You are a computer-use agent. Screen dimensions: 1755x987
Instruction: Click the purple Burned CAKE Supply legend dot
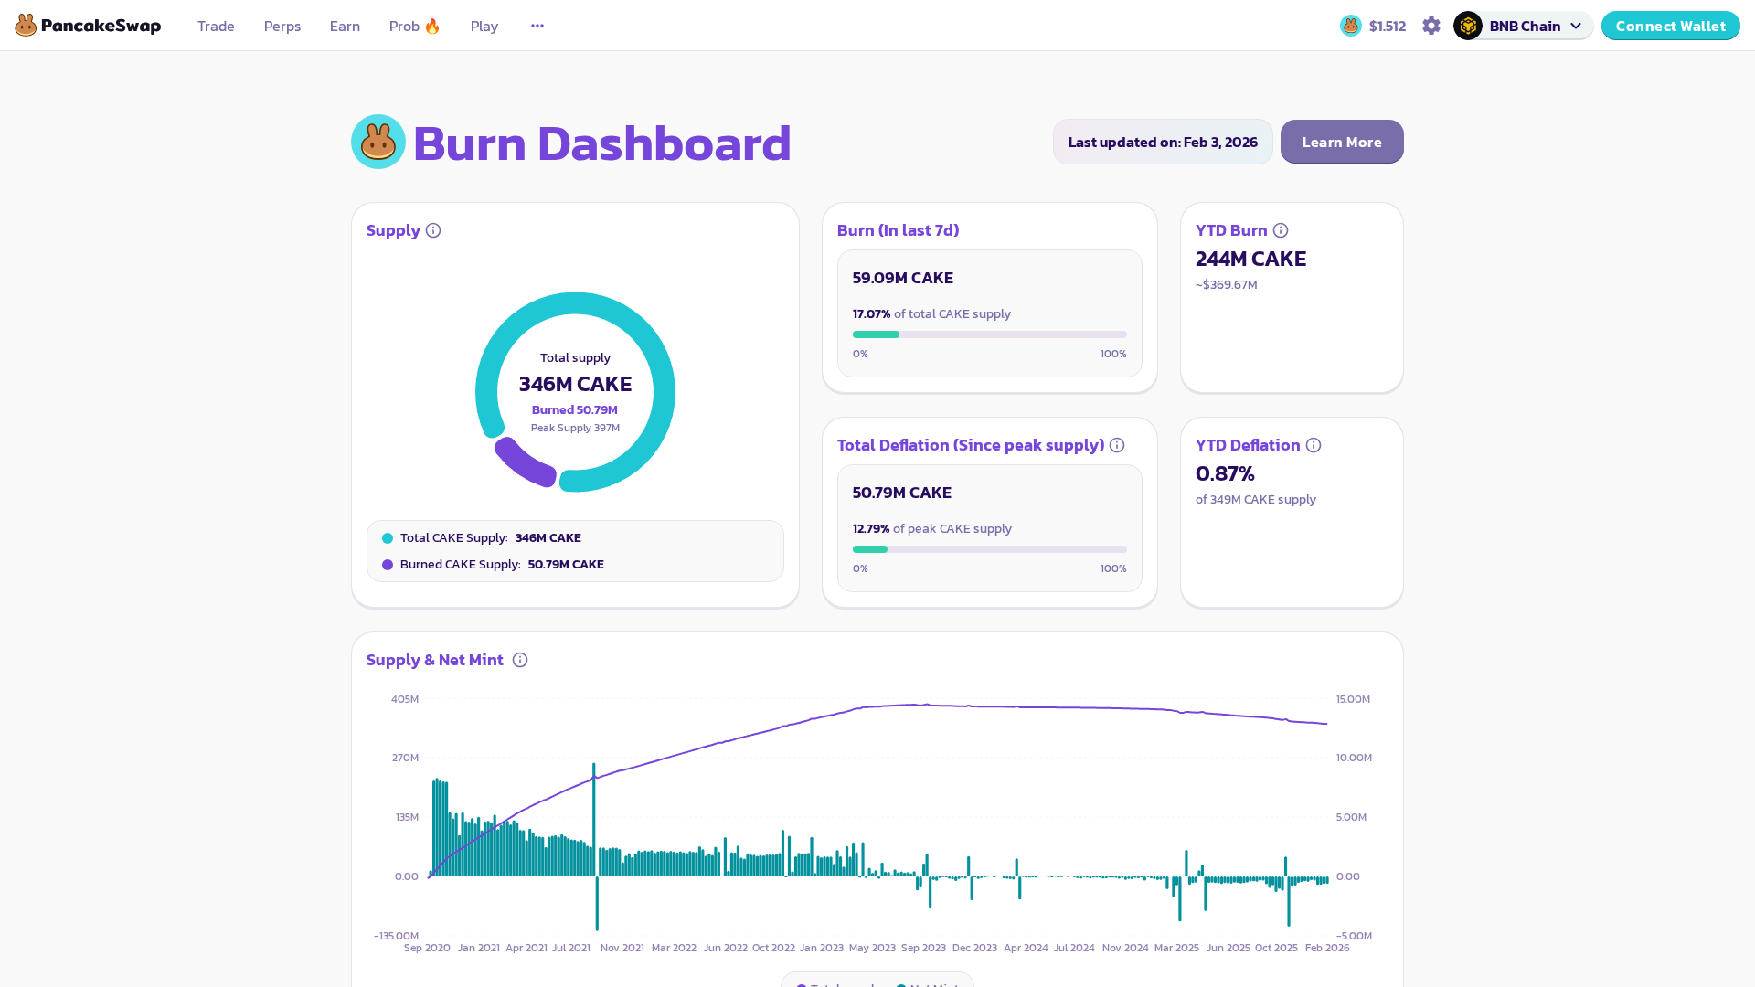click(388, 565)
